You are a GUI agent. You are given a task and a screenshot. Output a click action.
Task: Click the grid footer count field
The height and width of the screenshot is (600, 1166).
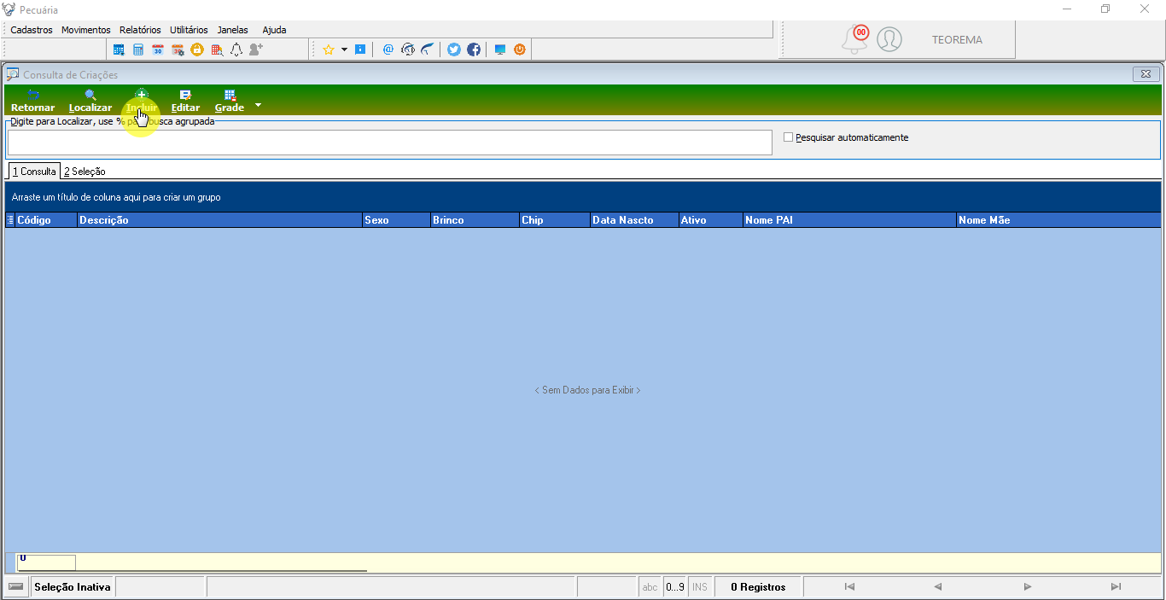coord(46,562)
